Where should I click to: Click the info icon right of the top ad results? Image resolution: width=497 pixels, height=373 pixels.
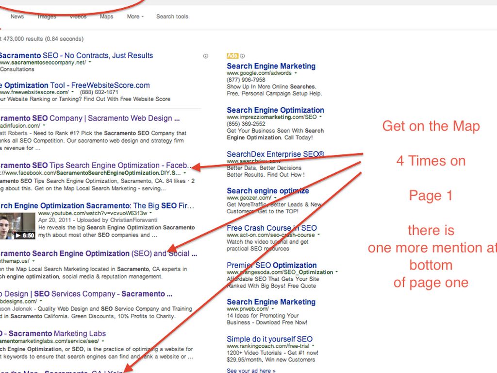[205, 56]
